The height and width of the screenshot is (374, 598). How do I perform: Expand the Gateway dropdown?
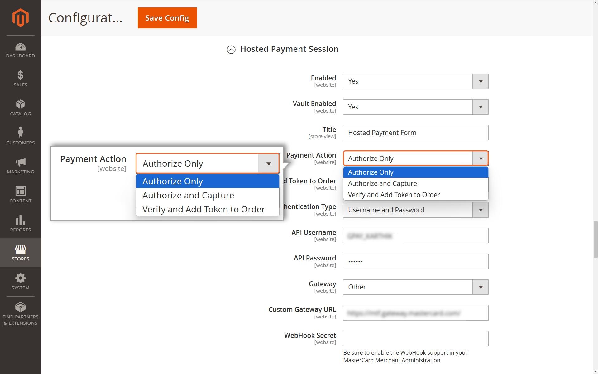[x=416, y=287]
